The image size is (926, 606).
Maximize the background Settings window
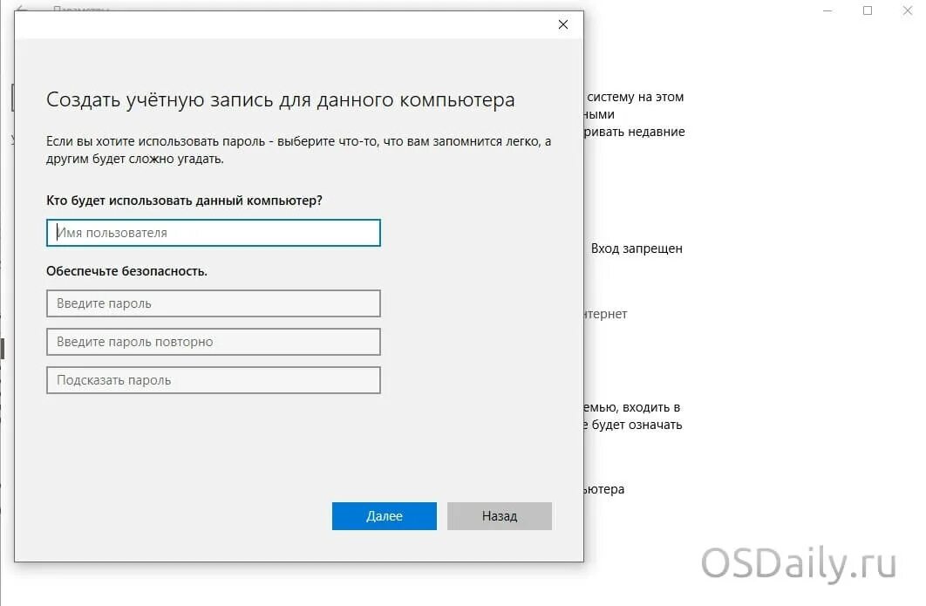coord(868,10)
